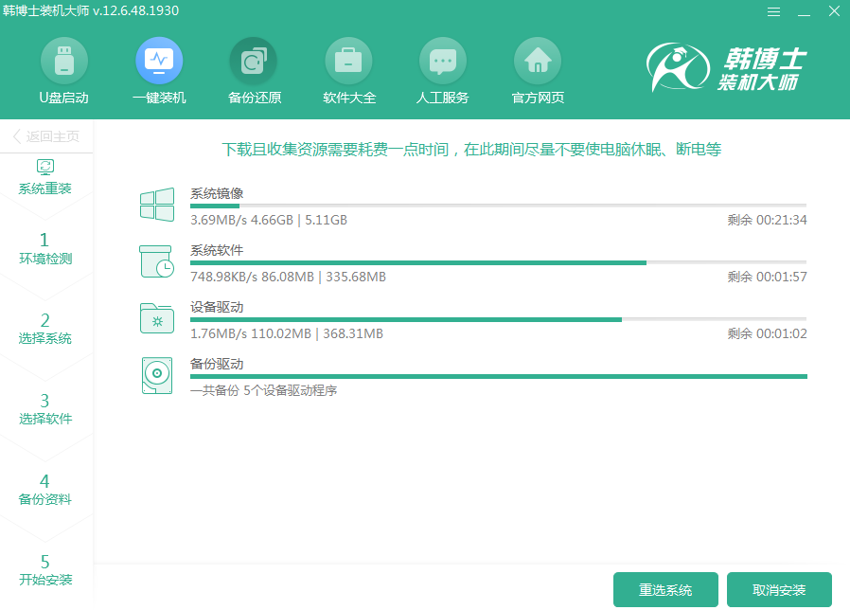Screen dimensions: 850x610
Task: Open the 一键装机 feature
Action: click(x=158, y=70)
